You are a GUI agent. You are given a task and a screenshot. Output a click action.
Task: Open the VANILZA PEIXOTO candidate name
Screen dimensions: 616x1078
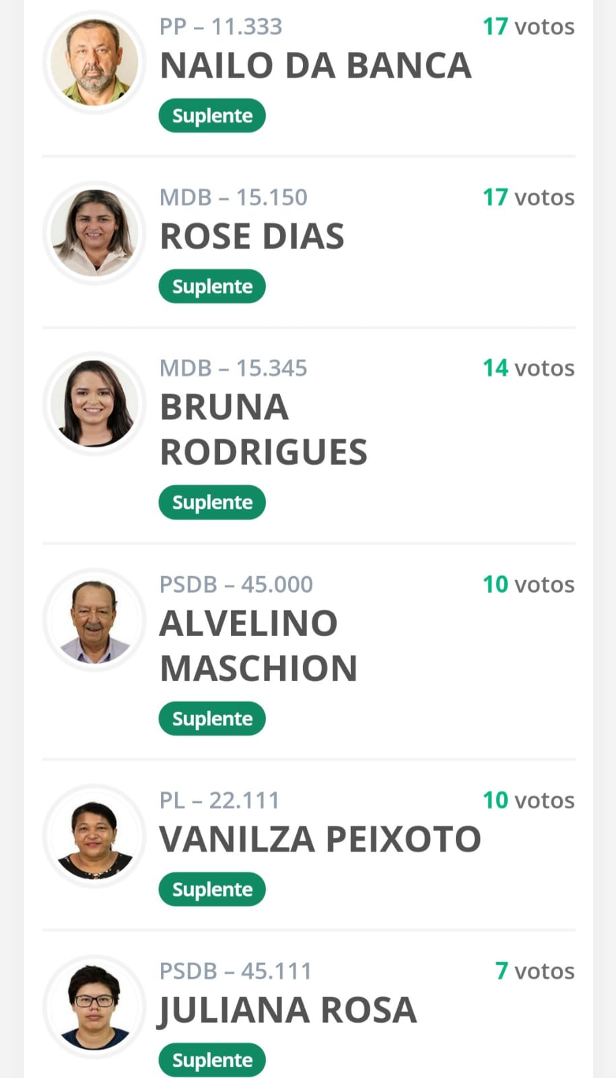320,839
